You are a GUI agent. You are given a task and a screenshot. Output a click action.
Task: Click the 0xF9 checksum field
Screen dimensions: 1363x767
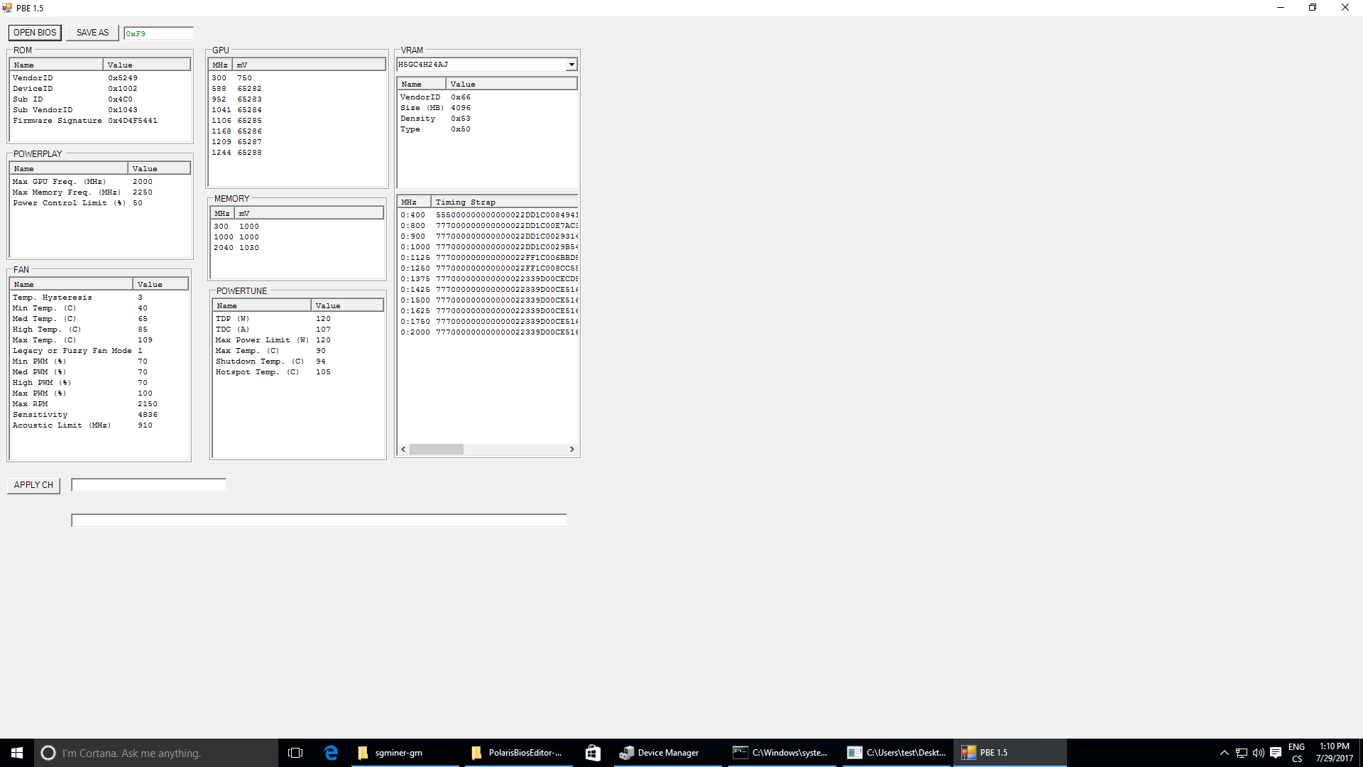(158, 33)
